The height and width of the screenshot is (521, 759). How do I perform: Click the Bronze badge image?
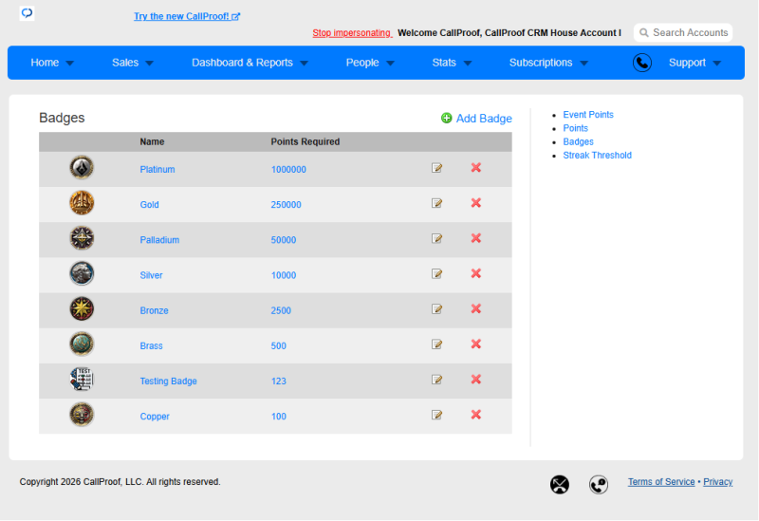[x=82, y=309]
